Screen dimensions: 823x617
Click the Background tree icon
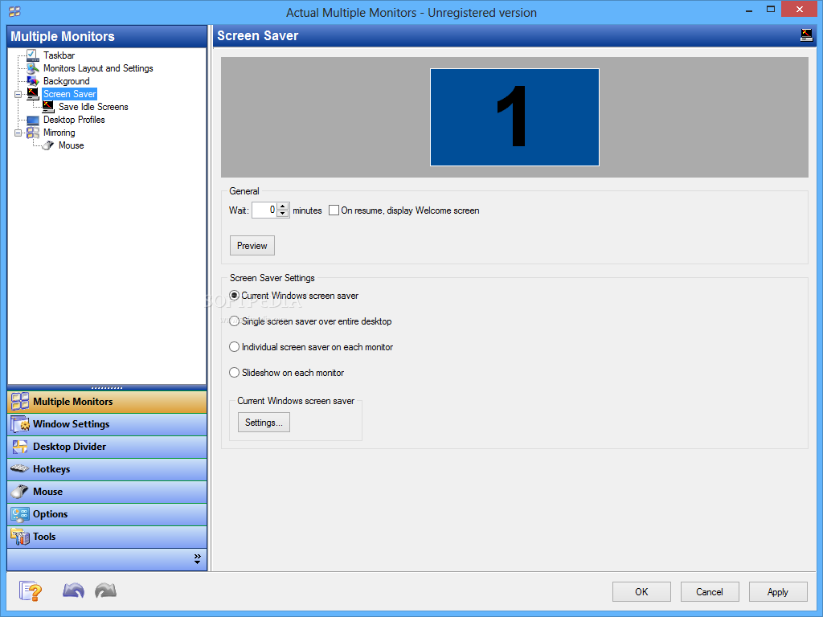[32, 81]
